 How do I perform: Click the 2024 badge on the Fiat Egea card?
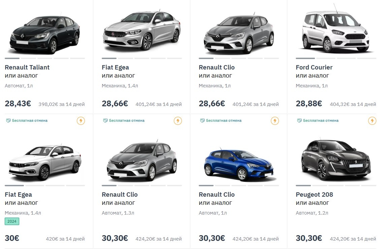coord(11,221)
